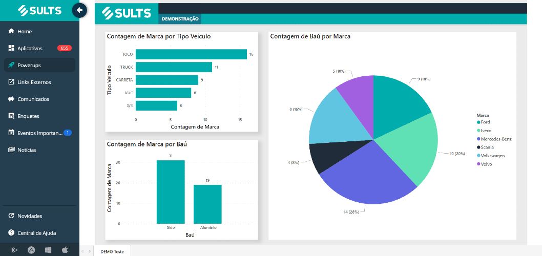
Task: Click Mercedes-Benz legend color dot
Action: (478, 139)
